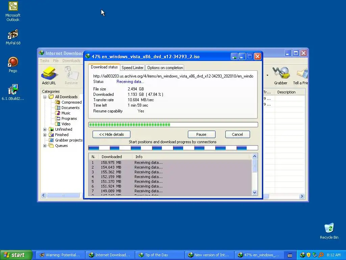Select the 6.1.0Build2 installer desktop icon

(x=13, y=92)
